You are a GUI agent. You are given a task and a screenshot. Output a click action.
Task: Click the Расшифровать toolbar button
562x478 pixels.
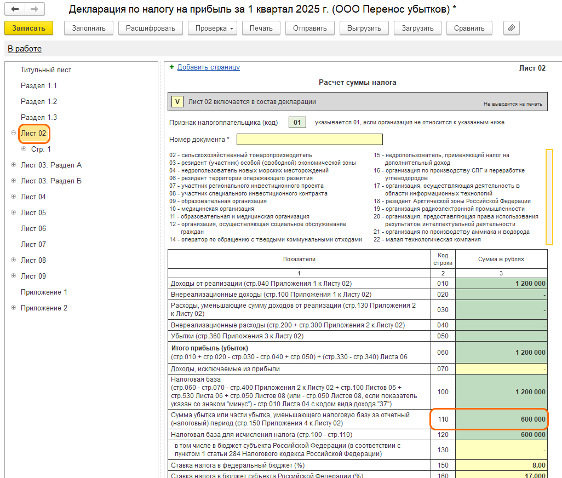(151, 28)
